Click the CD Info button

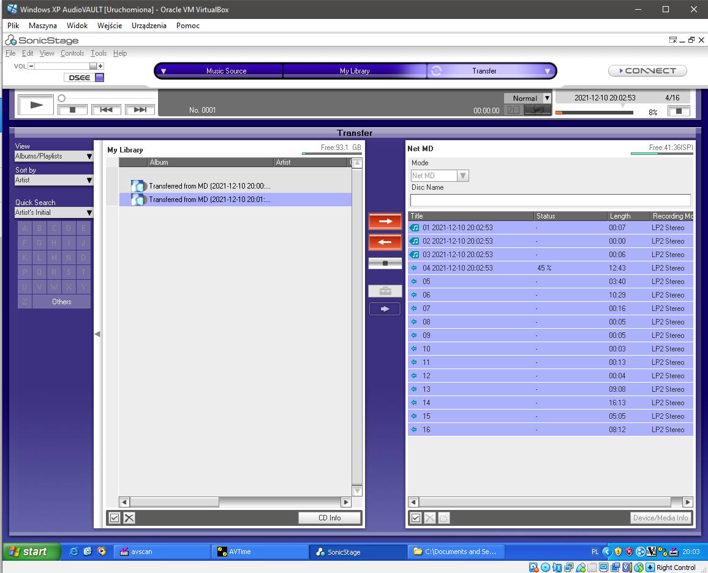click(x=330, y=518)
